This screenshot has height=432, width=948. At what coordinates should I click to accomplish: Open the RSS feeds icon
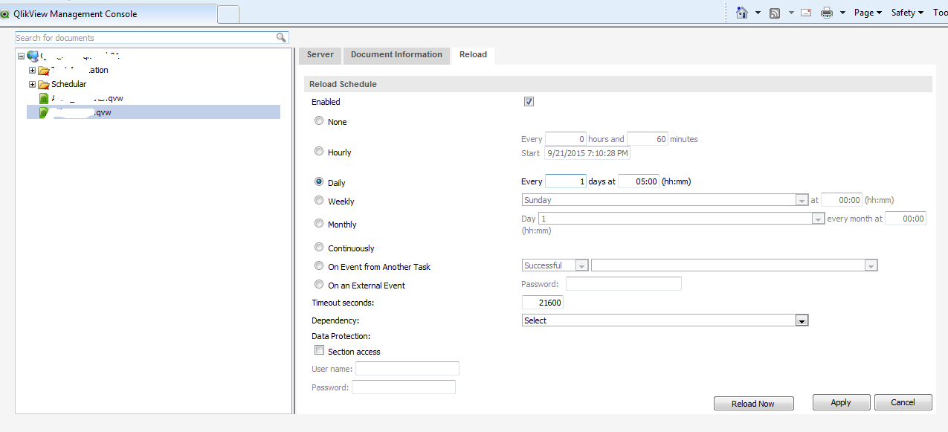click(774, 13)
